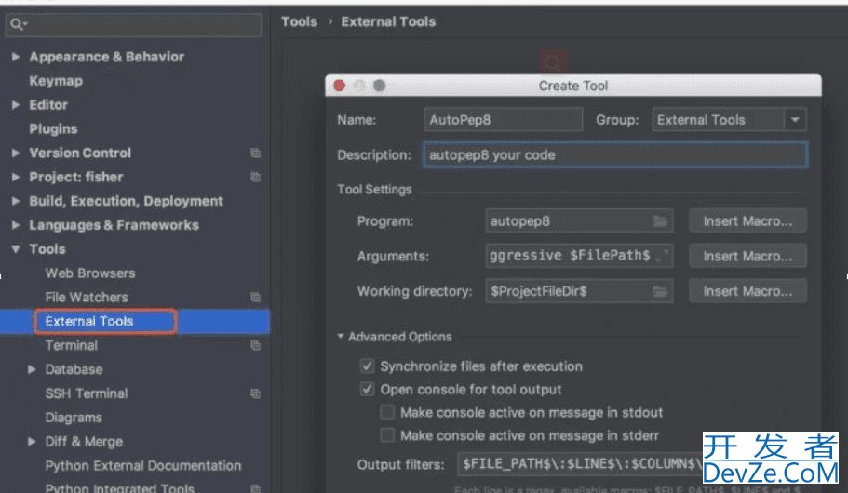Click the project-level icon beside Project: fisher
The height and width of the screenshot is (493, 848).
[256, 177]
